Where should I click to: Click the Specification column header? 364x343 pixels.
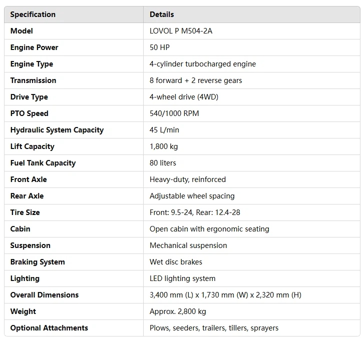[33, 14]
